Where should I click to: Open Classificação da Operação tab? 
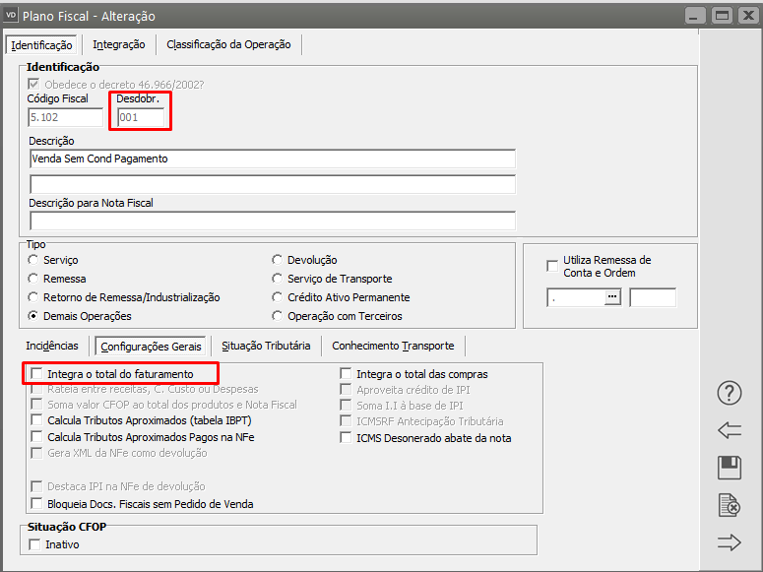click(228, 44)
